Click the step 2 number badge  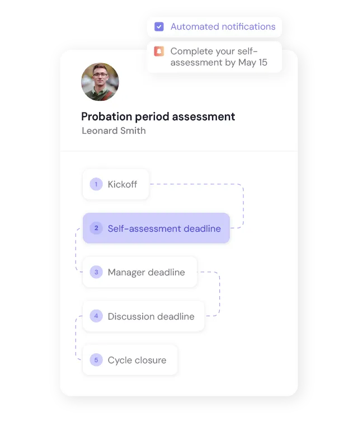[96, 228]
